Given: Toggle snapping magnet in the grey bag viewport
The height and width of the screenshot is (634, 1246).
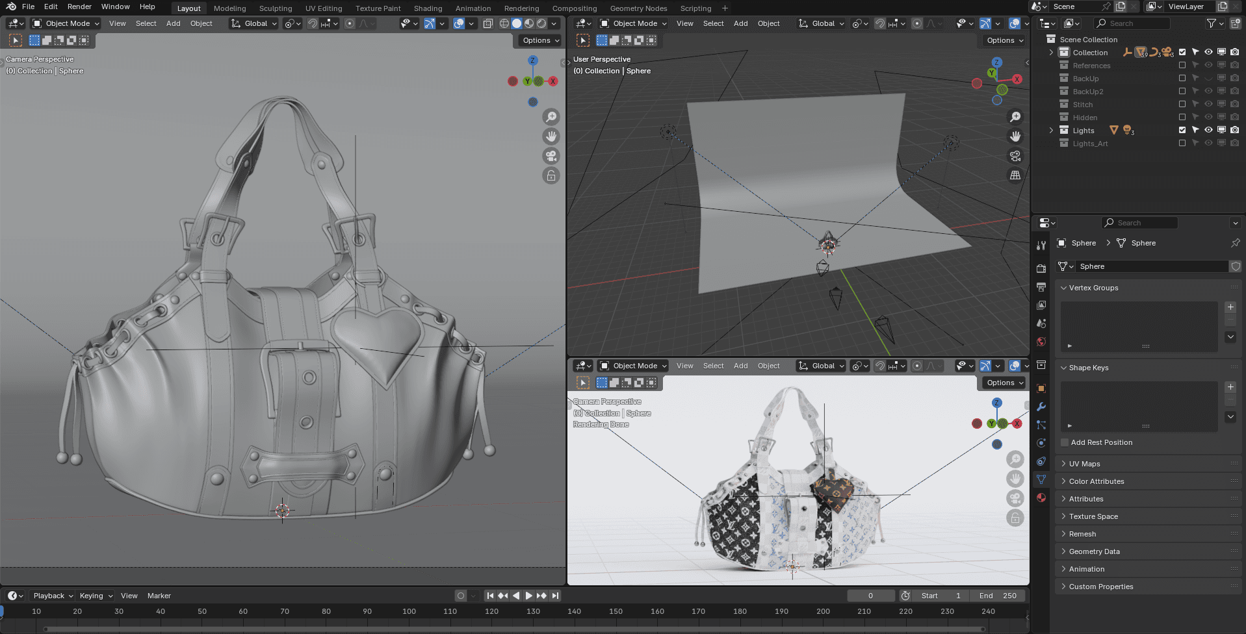Looking at the screenshot, I should click(x=313, y=23).
